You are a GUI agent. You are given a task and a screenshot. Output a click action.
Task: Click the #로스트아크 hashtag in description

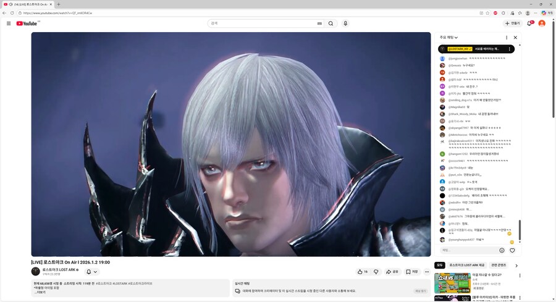point(104,283)
